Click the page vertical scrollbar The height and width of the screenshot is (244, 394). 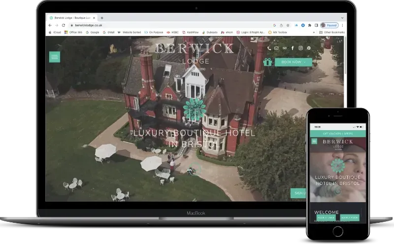point(345,55)
